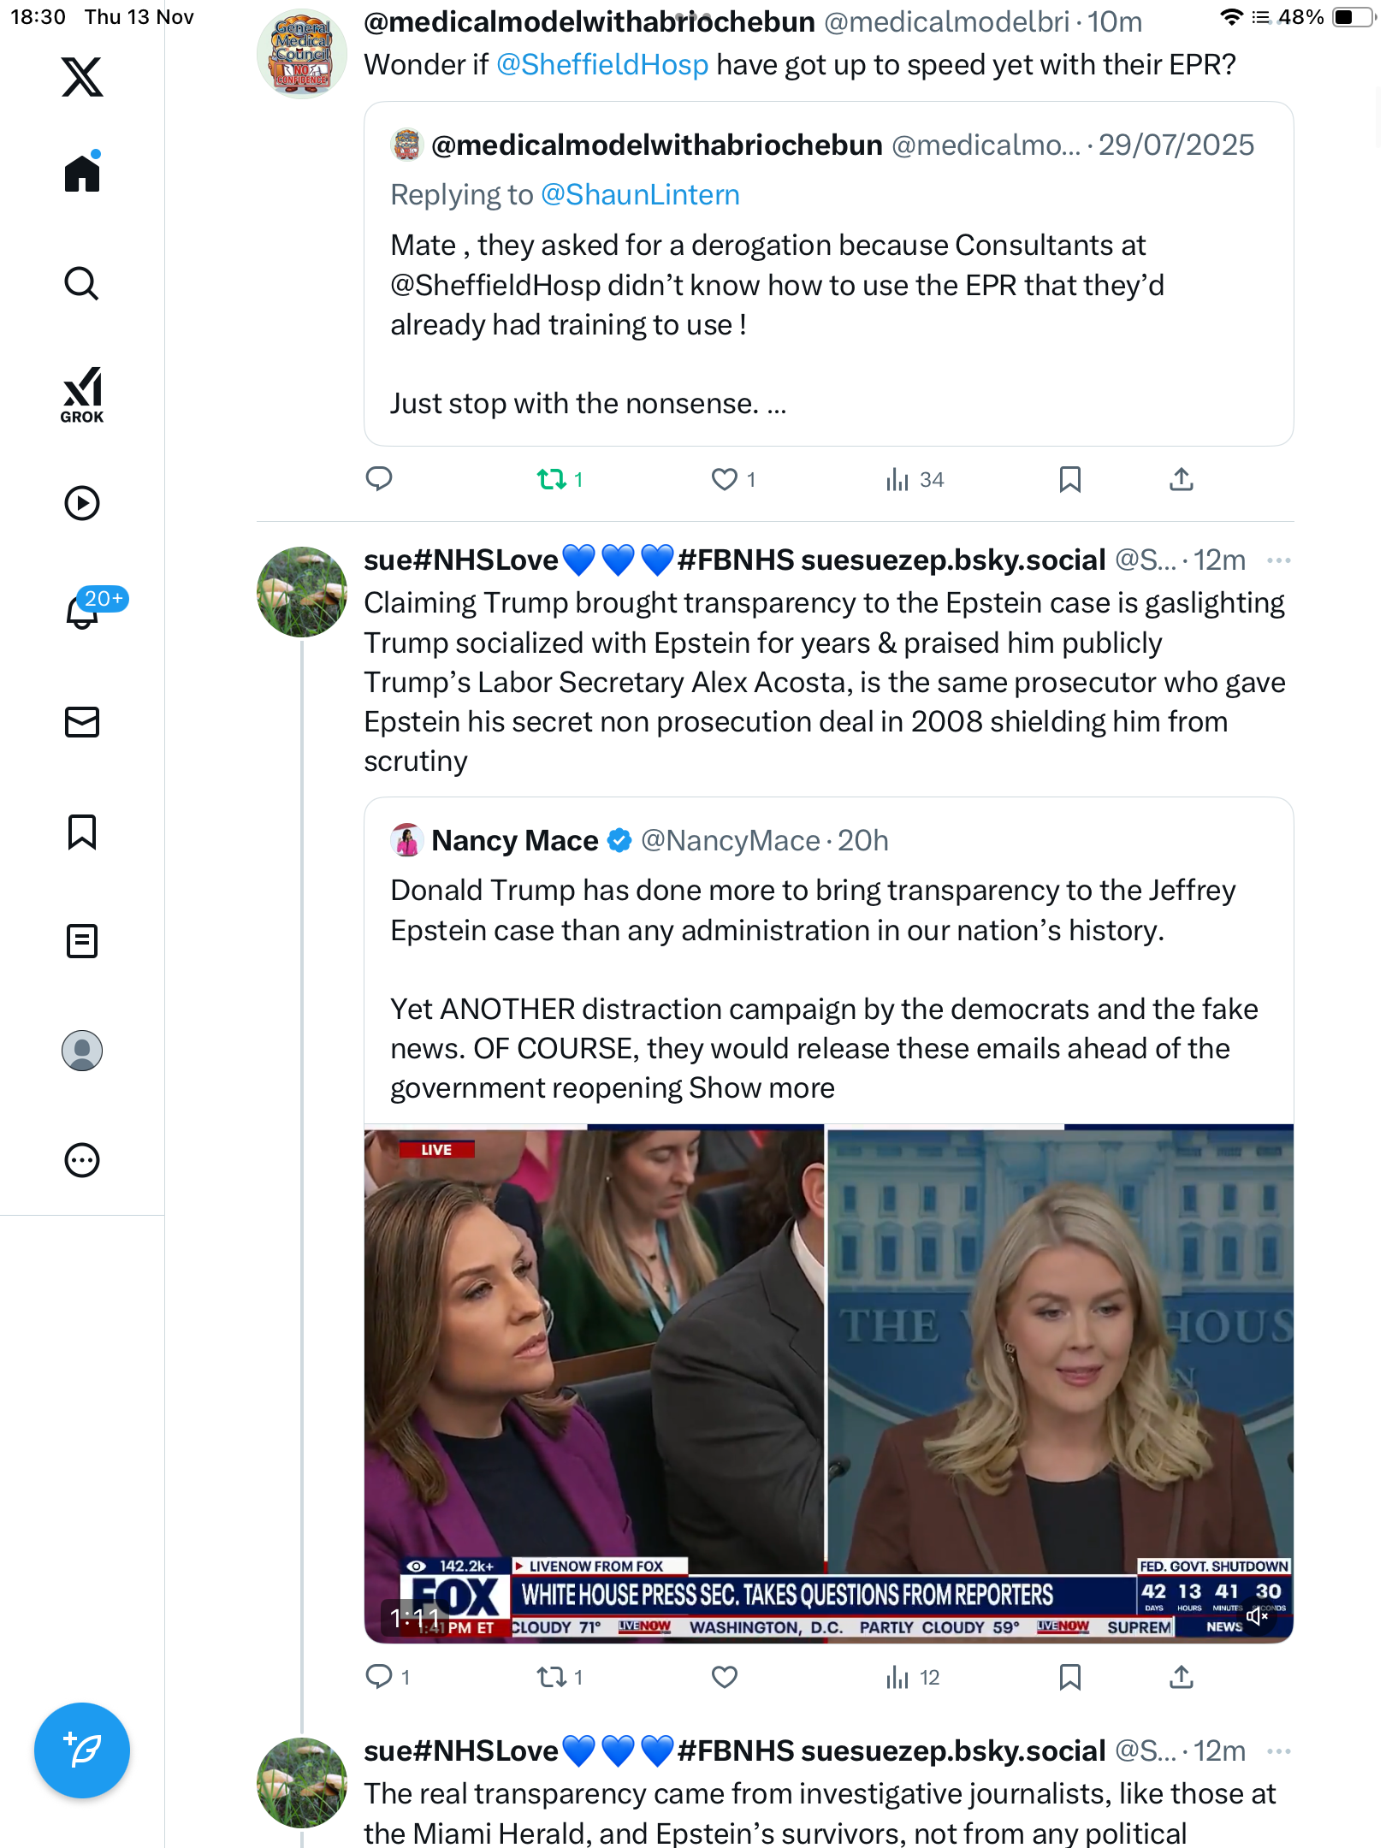
Task: Undo repost on the SheffieldHosp EPR post
Action: tap(552, 479)
